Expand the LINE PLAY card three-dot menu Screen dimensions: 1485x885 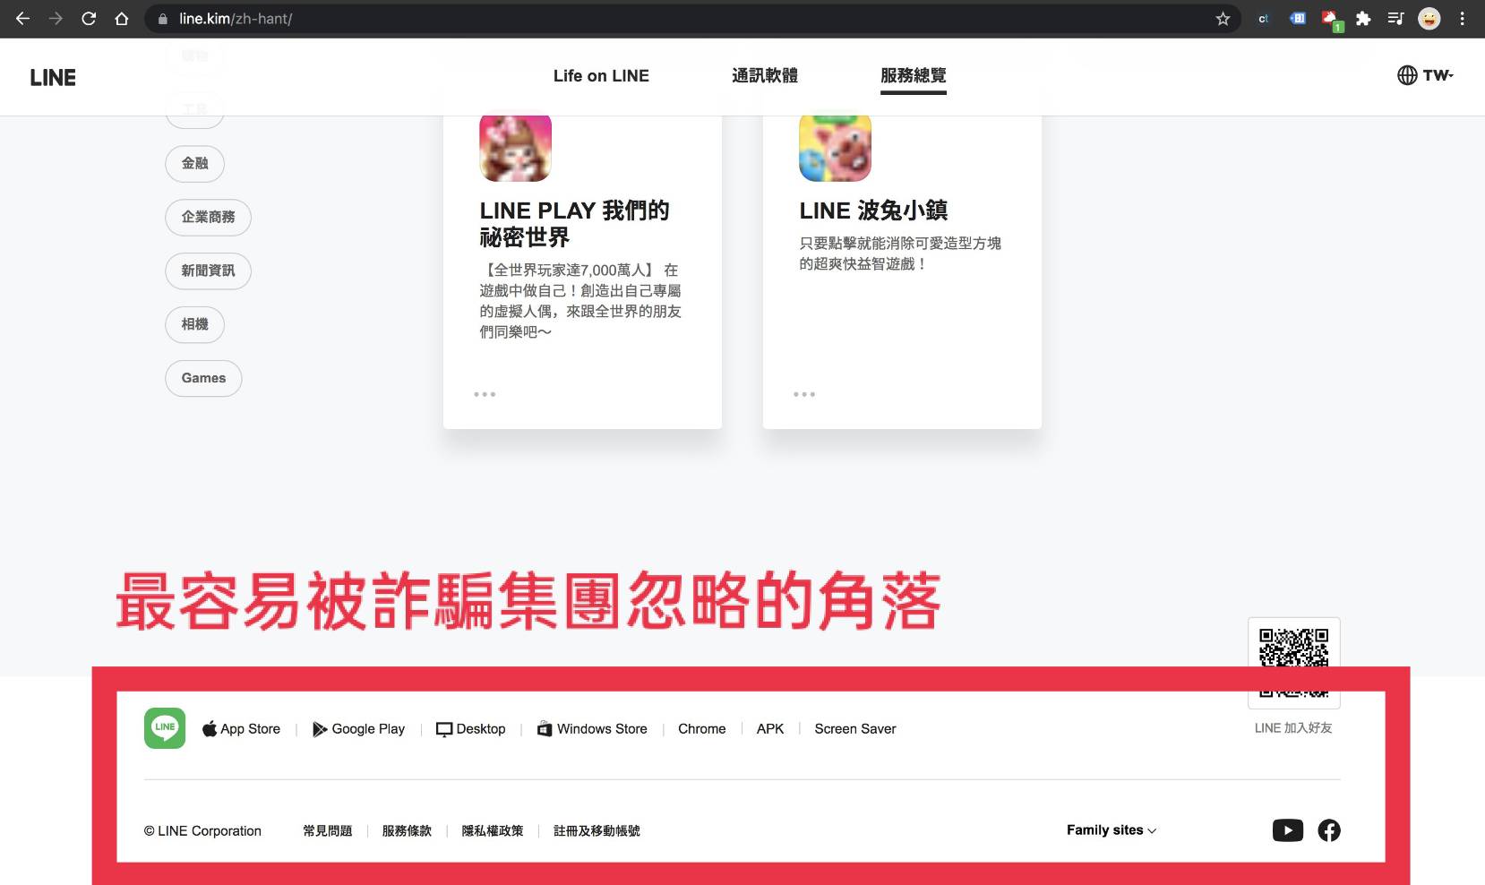[x=485, y=394]
